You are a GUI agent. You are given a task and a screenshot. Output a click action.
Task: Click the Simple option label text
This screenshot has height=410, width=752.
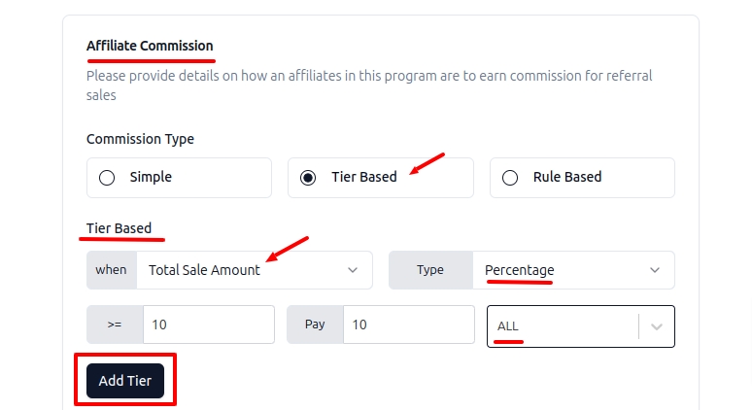pyautogui.click(x=151, y=178)
